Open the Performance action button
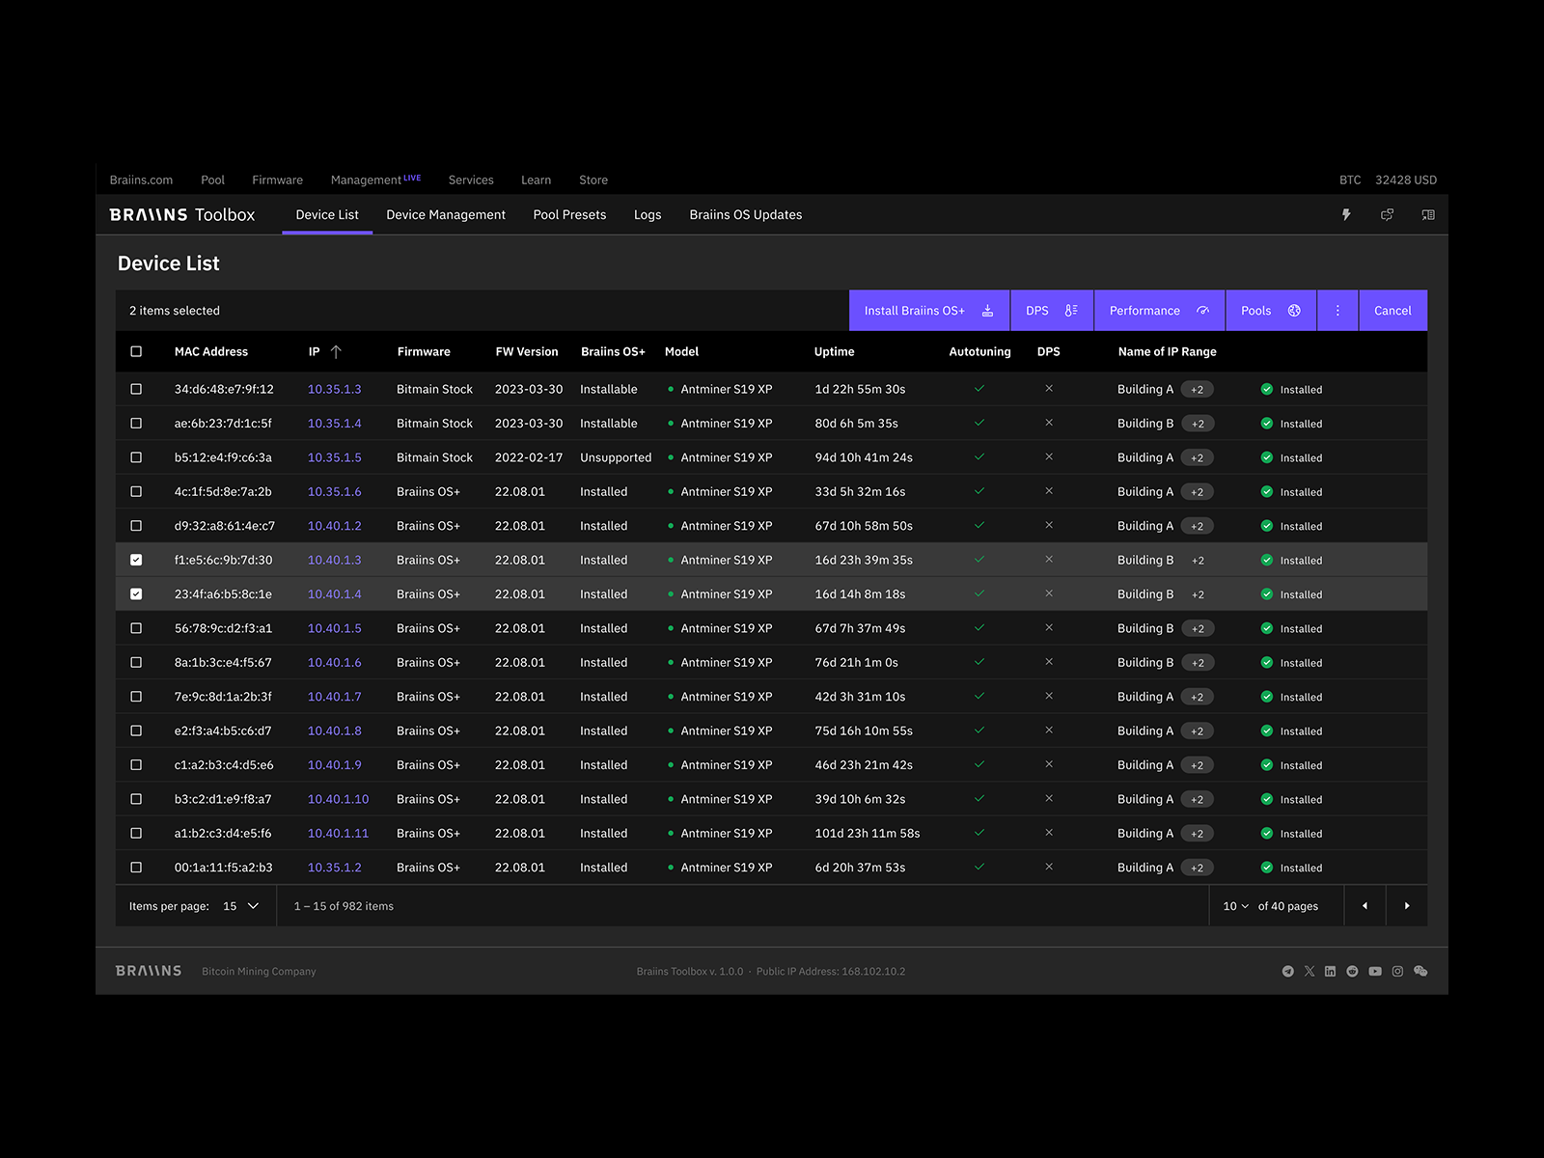The width and height of the screenshot is (1544, 1158). coord(1159,311)
